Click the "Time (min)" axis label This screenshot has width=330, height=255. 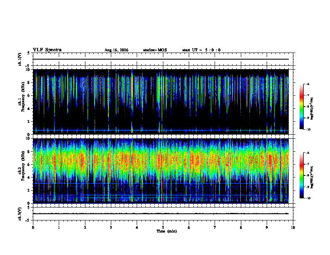click(167, 231)
